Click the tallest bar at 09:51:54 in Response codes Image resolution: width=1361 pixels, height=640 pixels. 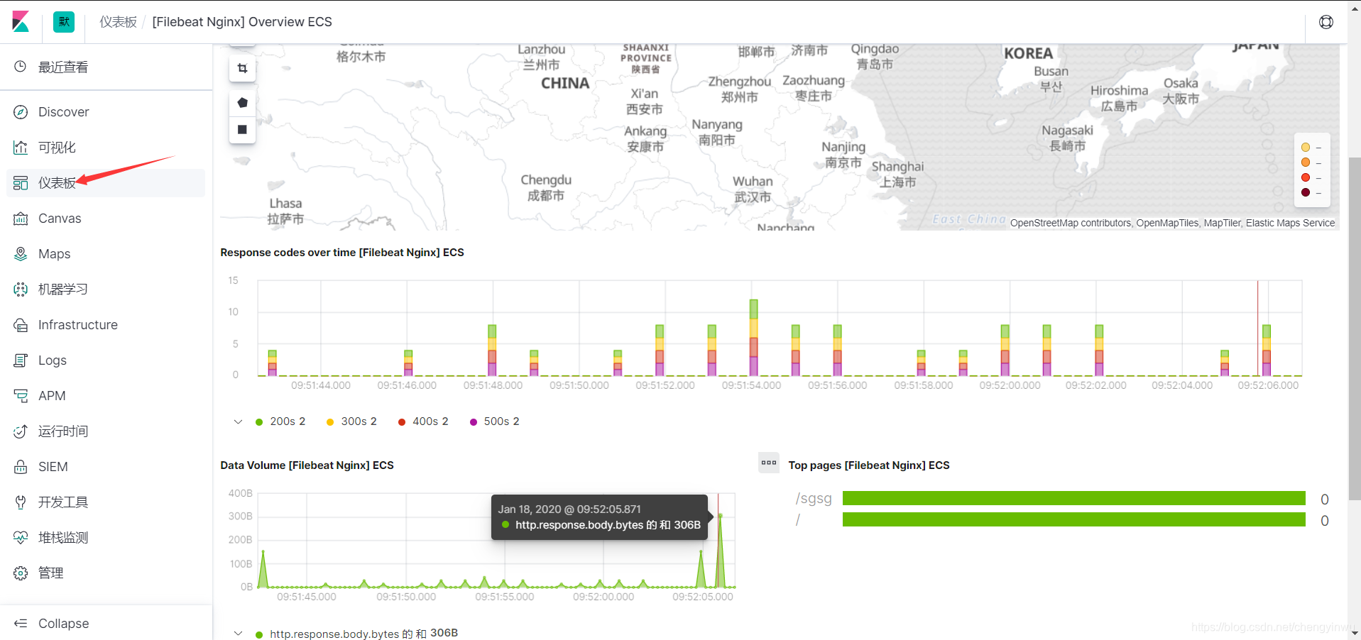753,338
